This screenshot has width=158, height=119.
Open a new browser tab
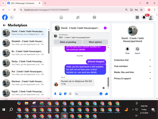tap(45, 3)
